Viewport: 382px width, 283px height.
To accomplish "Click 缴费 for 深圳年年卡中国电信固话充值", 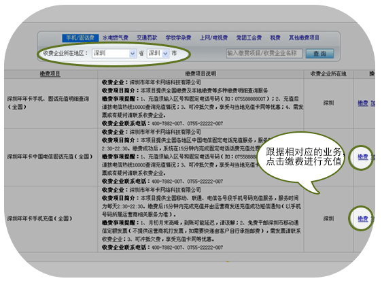I will click(363, 157).
